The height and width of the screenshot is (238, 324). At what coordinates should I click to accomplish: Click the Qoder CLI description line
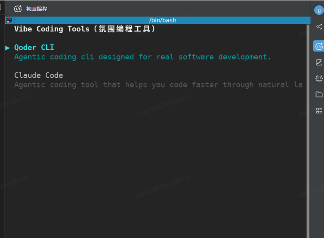point(143,57)
